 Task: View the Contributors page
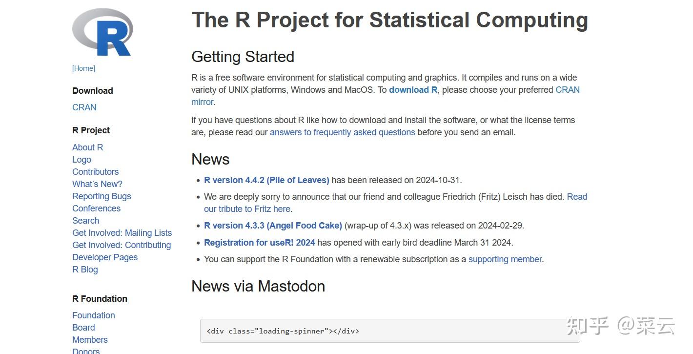tap(95, 172)
